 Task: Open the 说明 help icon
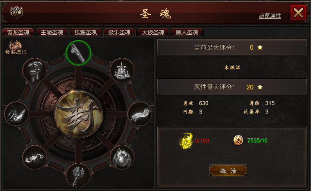pyautogui.click(x=16, y=12)
